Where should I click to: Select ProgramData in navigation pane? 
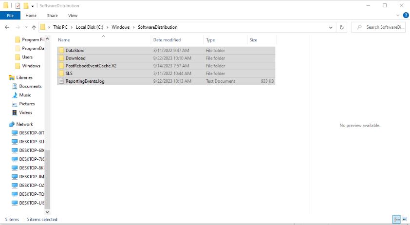tap(30, 48)
